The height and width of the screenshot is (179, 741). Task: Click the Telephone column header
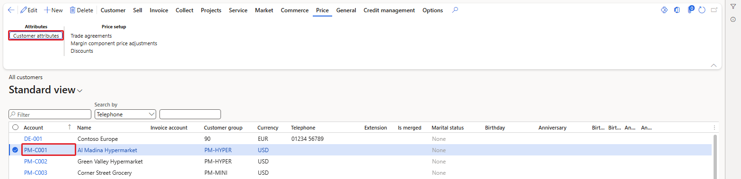coord(303,128)
